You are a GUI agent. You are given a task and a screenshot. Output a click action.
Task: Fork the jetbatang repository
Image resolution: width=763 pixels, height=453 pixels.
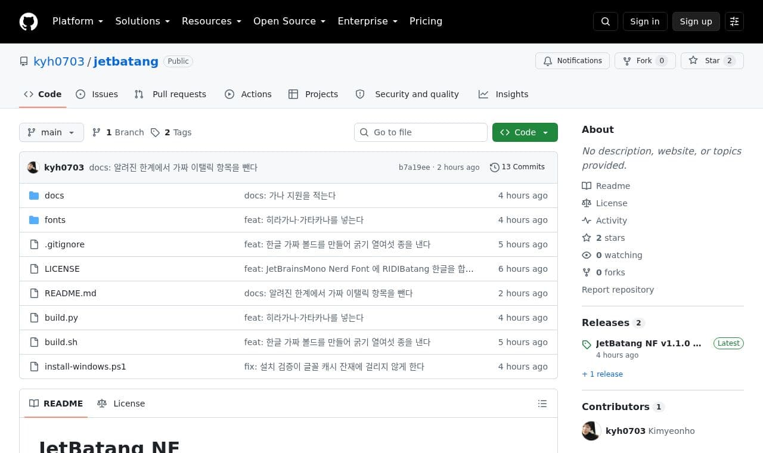pos(645,61)
